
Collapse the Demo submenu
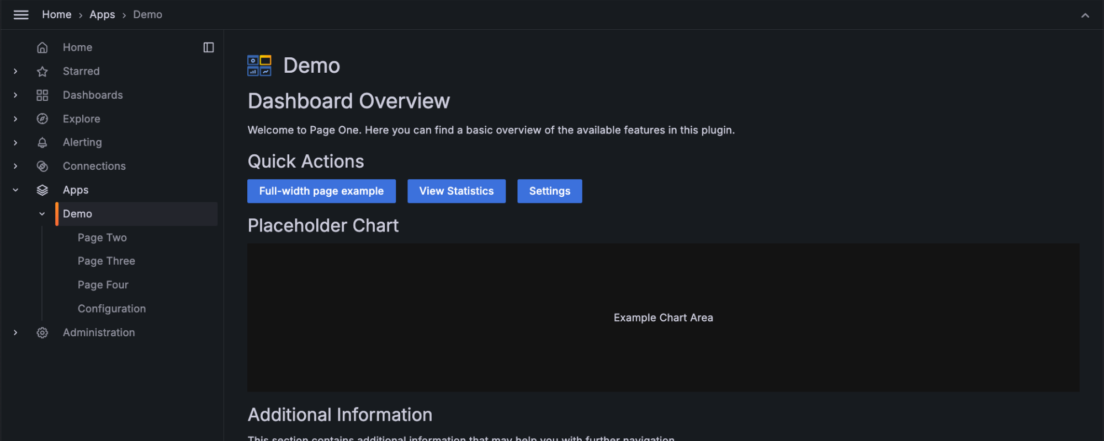coord(42,214)
